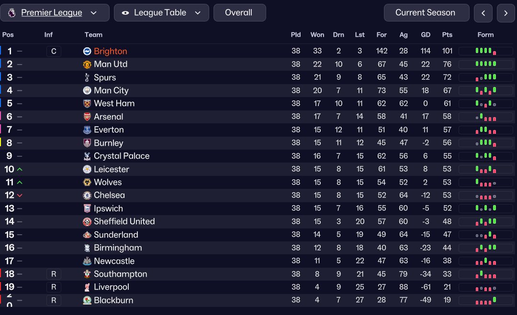The width and height of the screenshot is (517, 315).
Task: Click the champion 'C' badge for Brighton
Action: (54, 51)
